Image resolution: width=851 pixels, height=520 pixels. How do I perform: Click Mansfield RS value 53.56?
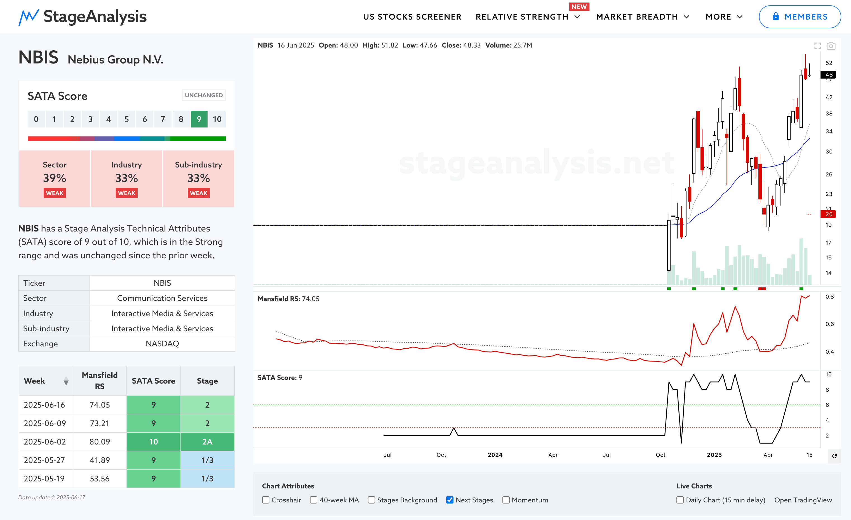point(100,479)
